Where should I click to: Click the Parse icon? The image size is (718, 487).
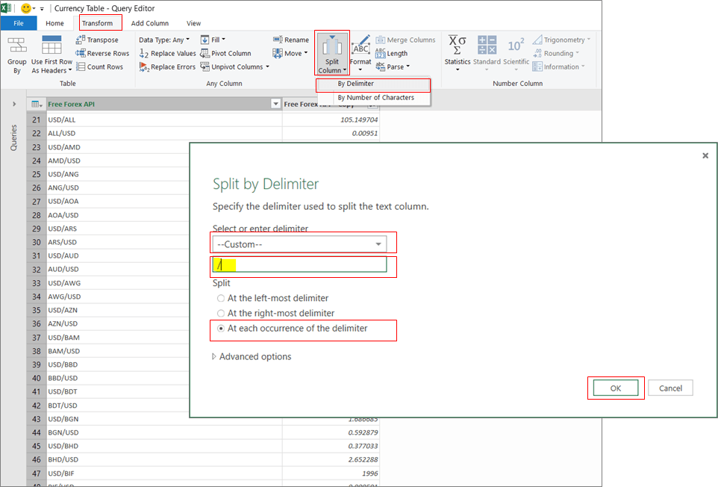(x=381, y=67)
